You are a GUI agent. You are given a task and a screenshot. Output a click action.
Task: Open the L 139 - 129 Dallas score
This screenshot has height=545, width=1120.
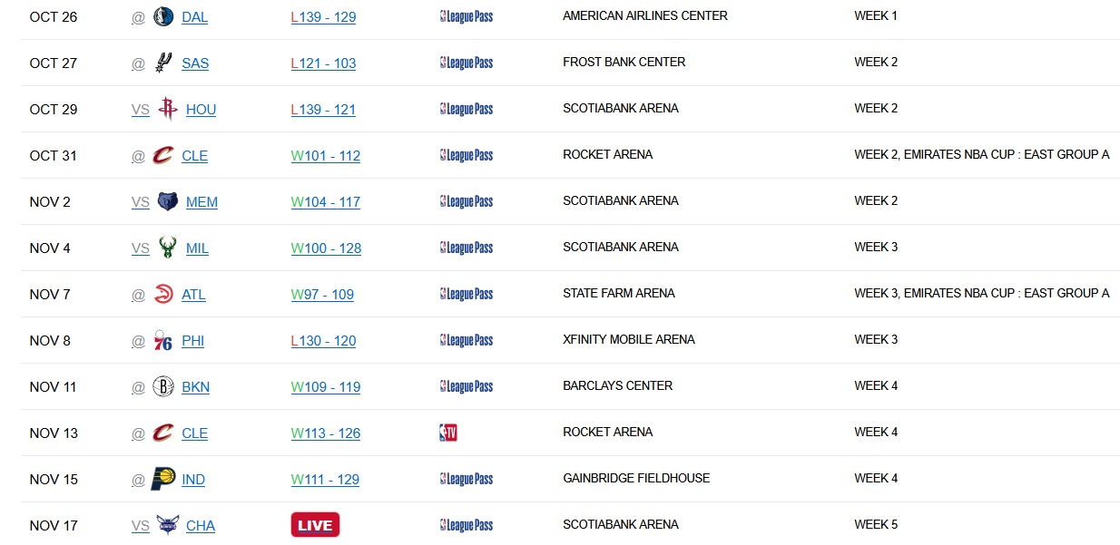click(x=323, y=17)
